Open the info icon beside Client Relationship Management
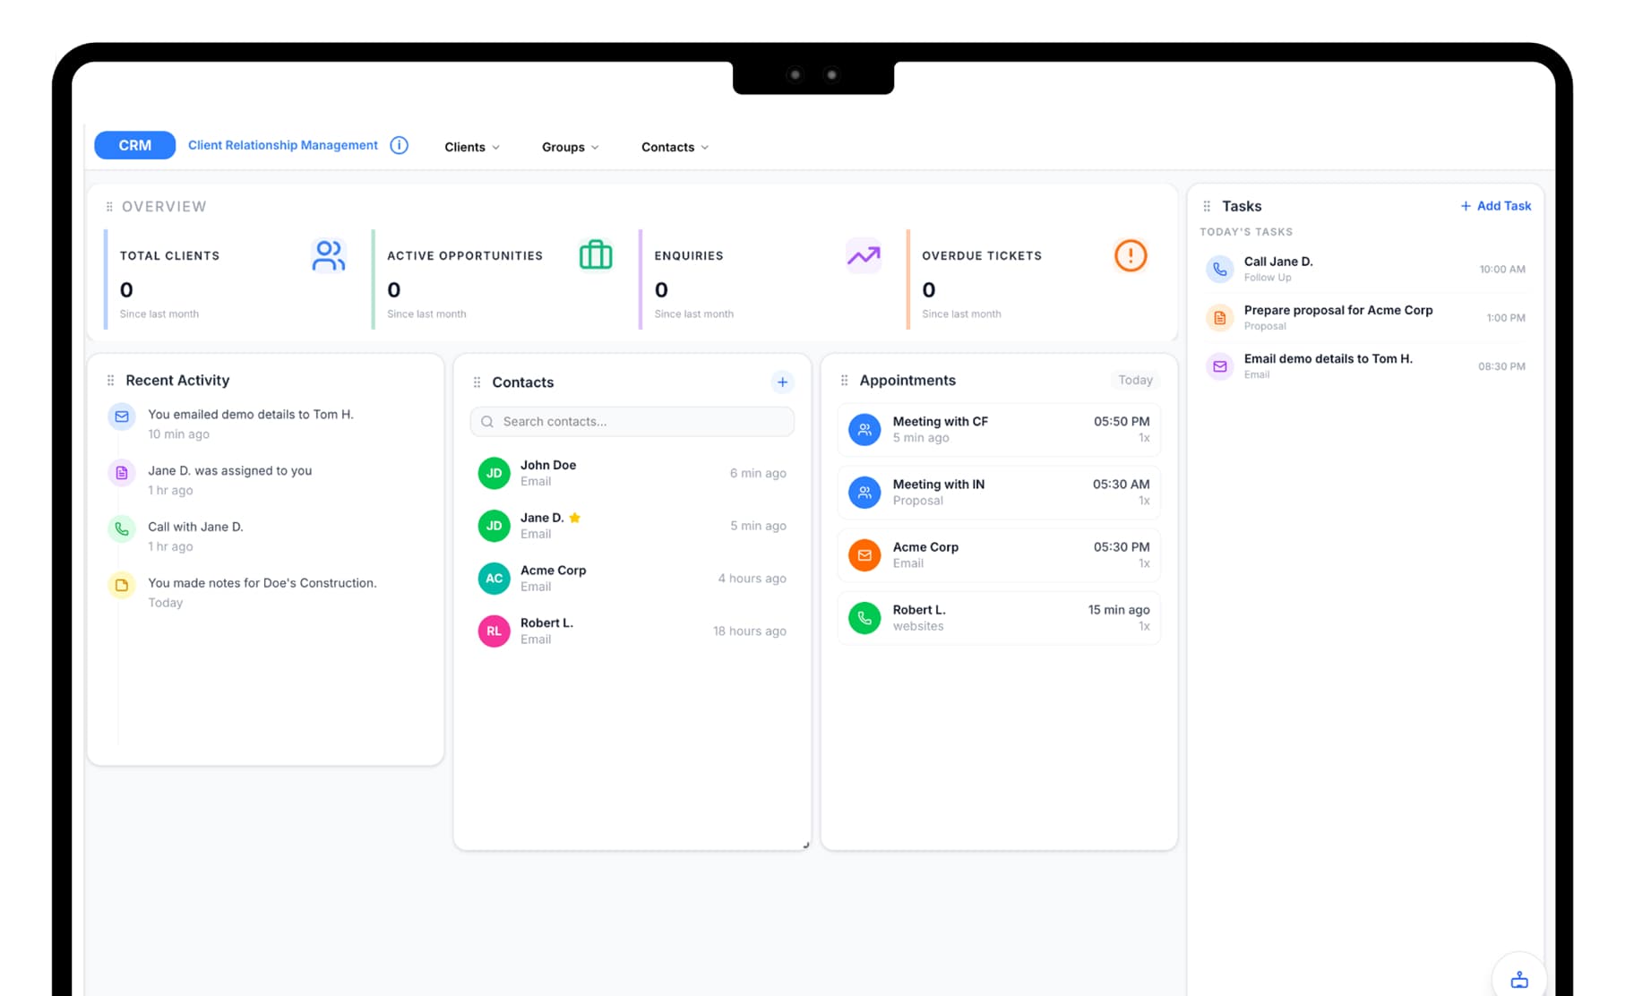The width and height of the screenshot is (1634, 996). [400, 145]
